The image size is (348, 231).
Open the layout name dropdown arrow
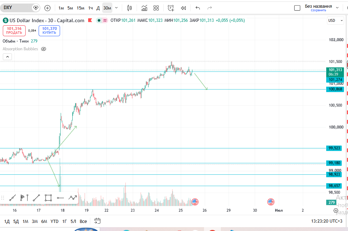click(x=337, y=8)
